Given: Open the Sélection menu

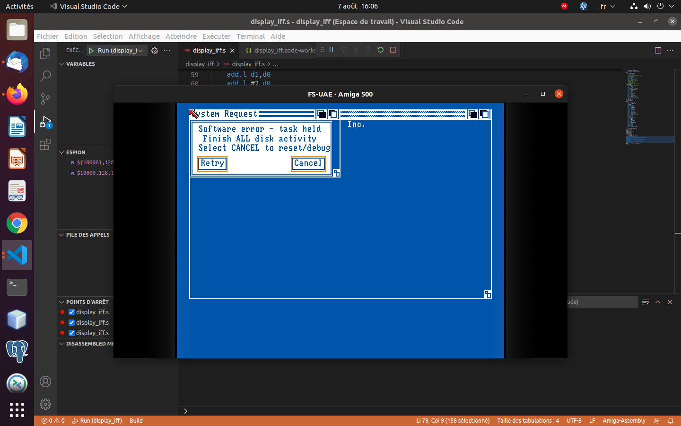Looking at the screenshot, I should pyautogui.click(x=108, y=36).
